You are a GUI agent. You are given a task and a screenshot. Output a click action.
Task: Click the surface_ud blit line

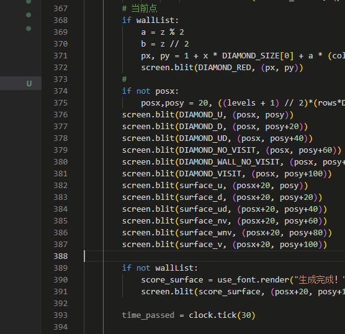point(225,209)
